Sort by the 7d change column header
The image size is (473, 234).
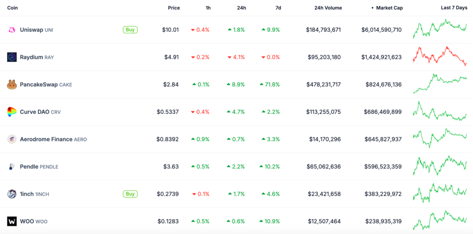pyautogui.click(x=278, y=8)
